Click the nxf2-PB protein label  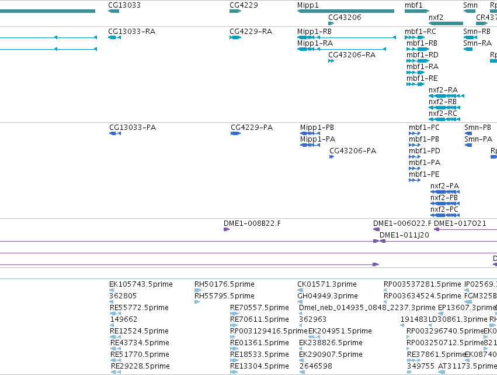coord(444,198)
